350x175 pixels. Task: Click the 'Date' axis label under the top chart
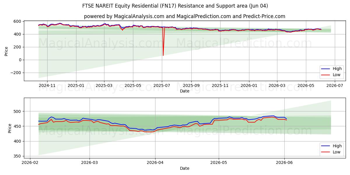tap(185, 91)
